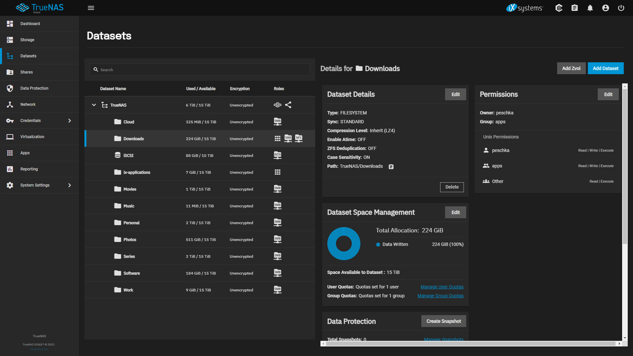Open the jobs clipboard icon in header

click(575, 8)
